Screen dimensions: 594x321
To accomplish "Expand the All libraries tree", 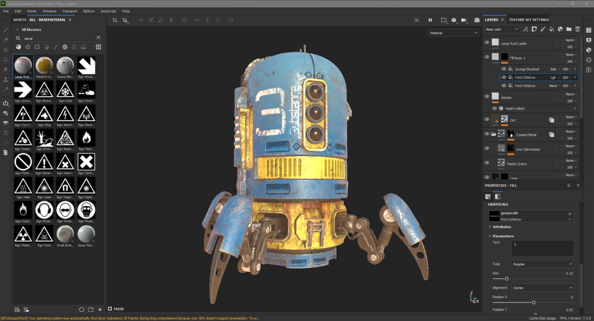I will tap(17, 30).
